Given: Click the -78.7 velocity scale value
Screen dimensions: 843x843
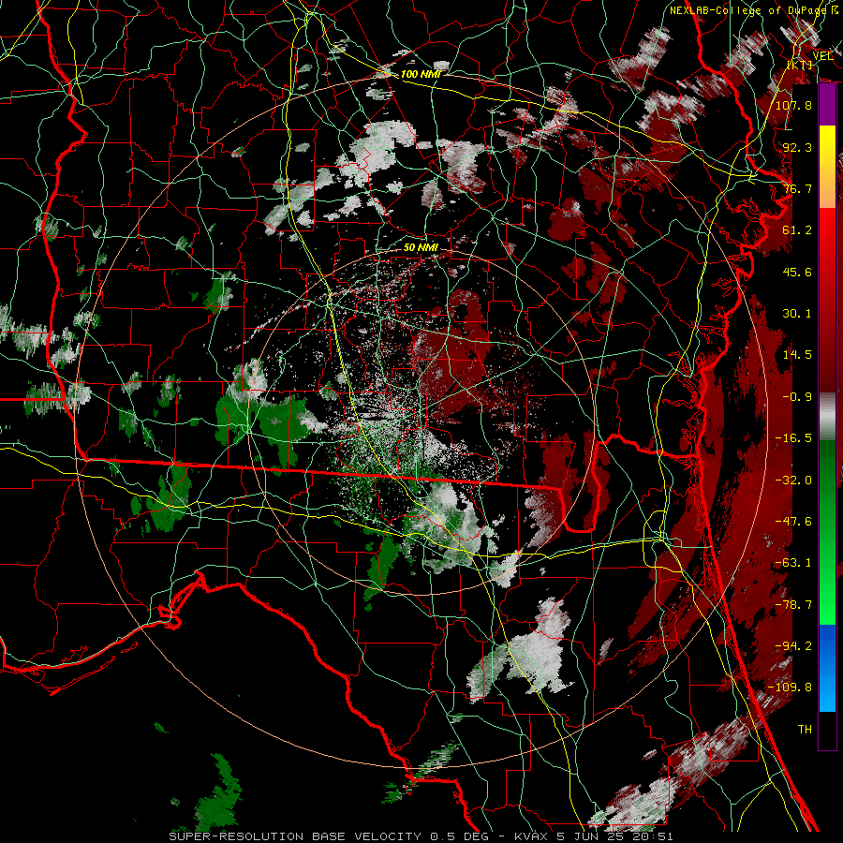Looking at the screenshot, I should (x=793, y=605).
